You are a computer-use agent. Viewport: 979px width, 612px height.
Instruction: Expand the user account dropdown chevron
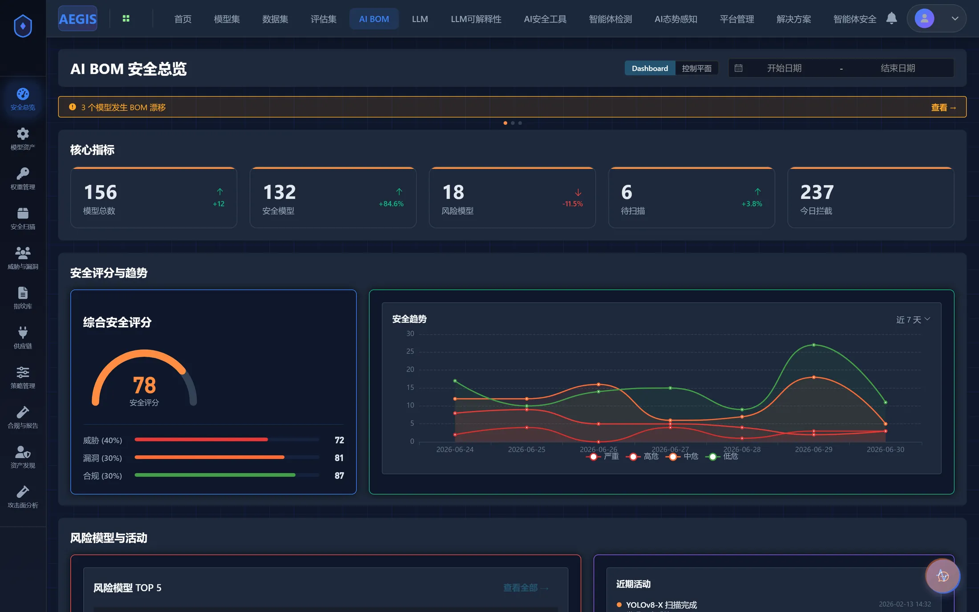955,19
